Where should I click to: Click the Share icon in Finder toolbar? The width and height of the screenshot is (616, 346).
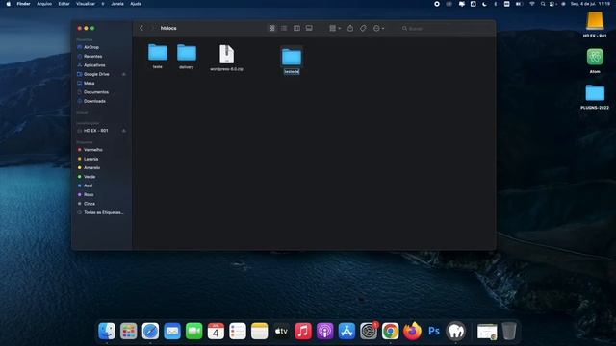coord(350,28)
